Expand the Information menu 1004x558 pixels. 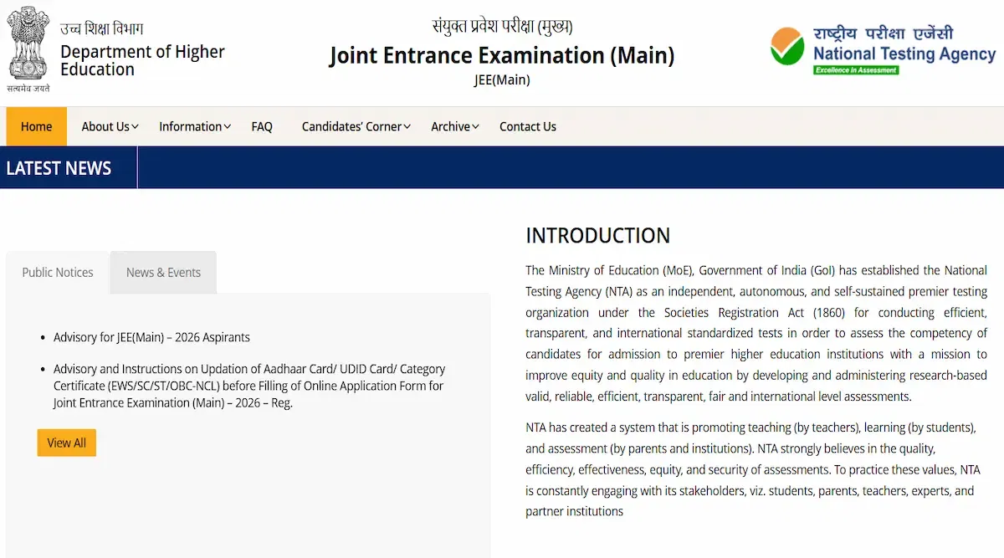coord(196,126)
